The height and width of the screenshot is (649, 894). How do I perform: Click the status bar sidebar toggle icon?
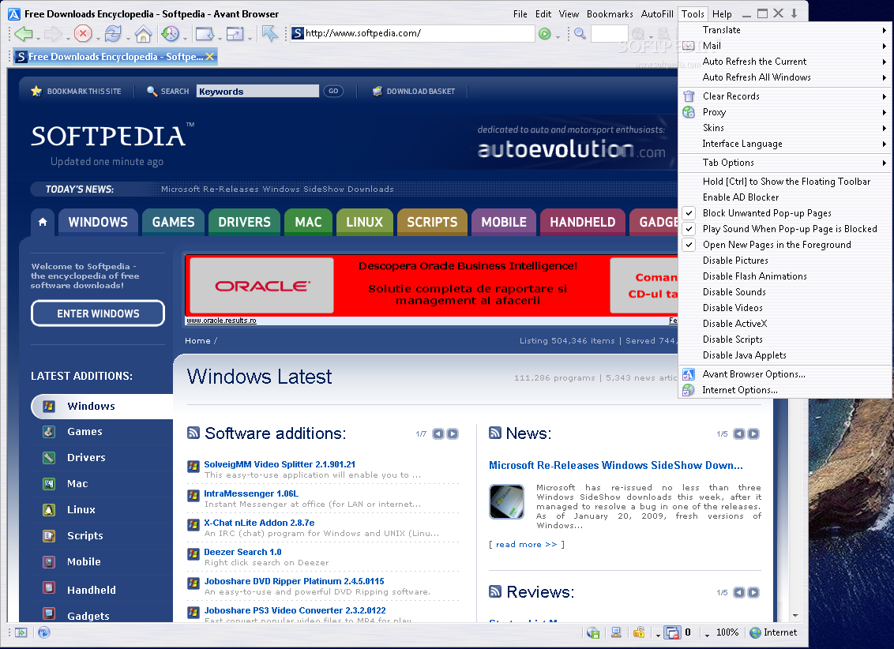(x=21, y=632)
